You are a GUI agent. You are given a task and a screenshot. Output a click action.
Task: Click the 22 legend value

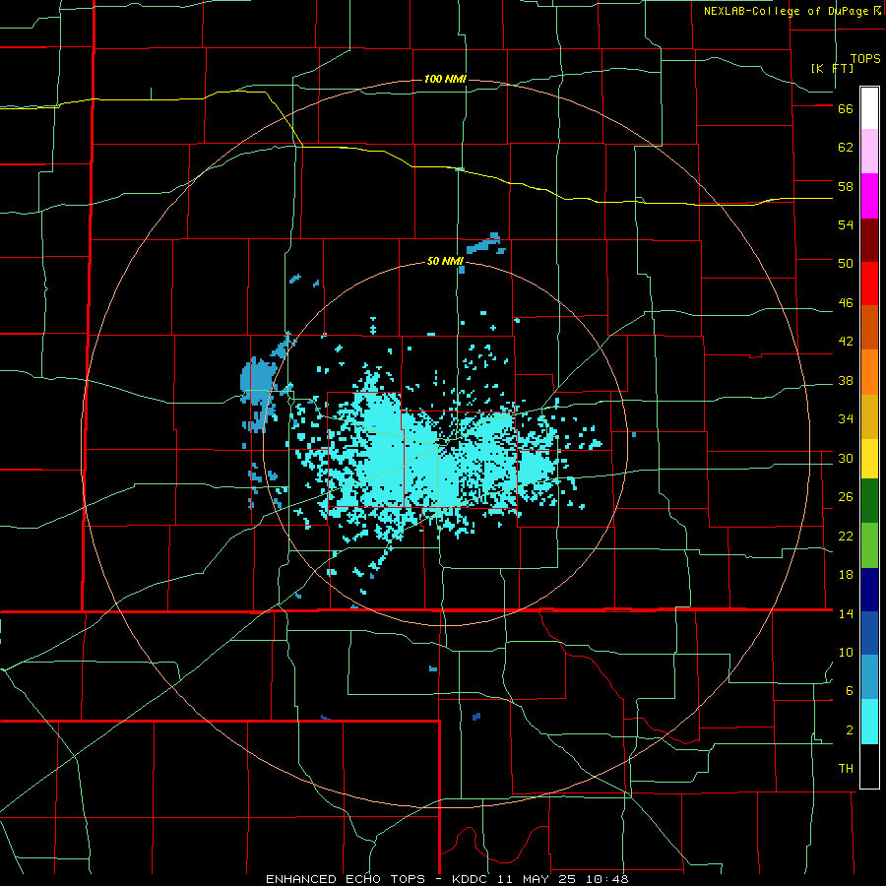click(x=846, y=536)
